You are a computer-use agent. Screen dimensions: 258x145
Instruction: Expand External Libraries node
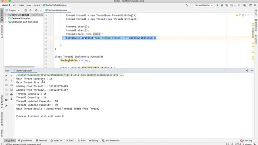click(x=6, y=19)
